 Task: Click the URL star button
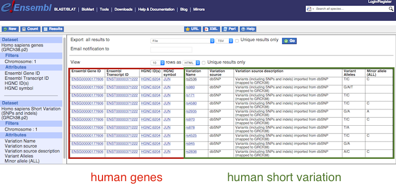click(x=193, y=29)
